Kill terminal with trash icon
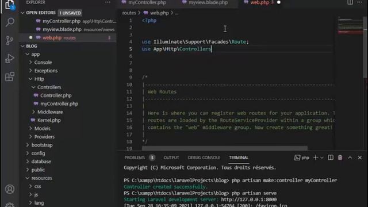368x207 pixels. click(x=340, y=158)
